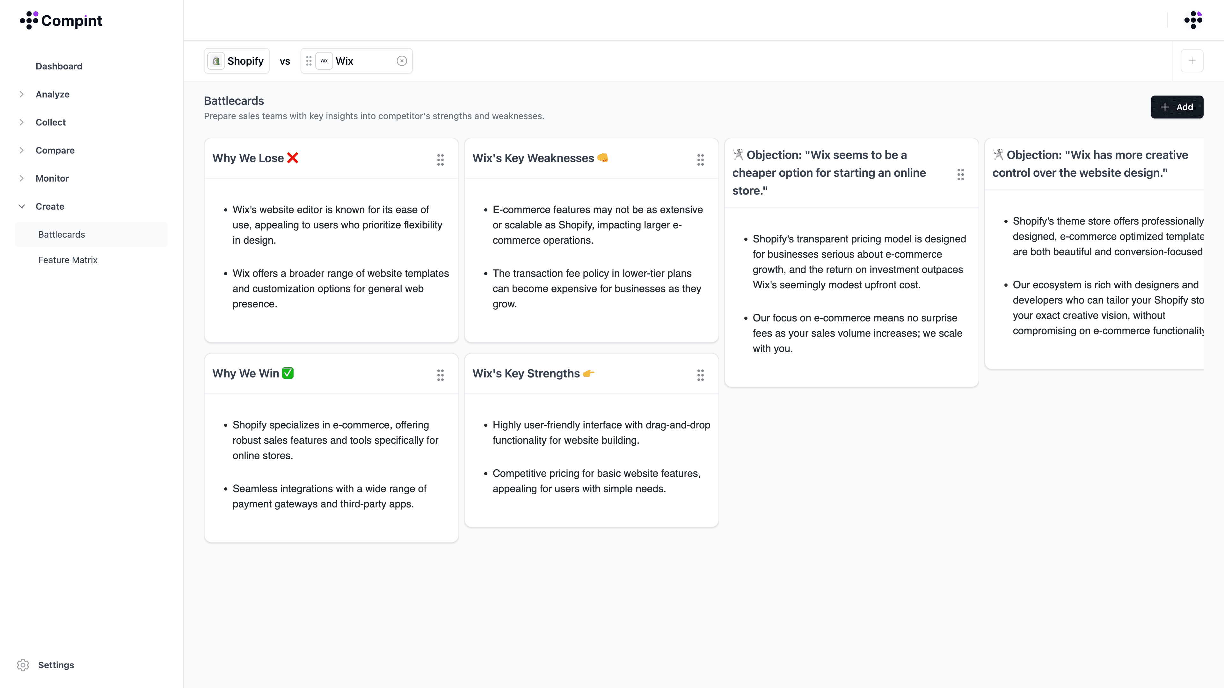Click bullet 'Our focus on e-commerce means no surprise'
The height and width of the screenshot is (688, 1224).
(857, 333)
